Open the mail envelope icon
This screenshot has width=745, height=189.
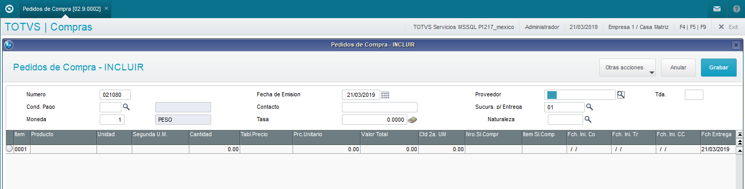tap(716, 9)
